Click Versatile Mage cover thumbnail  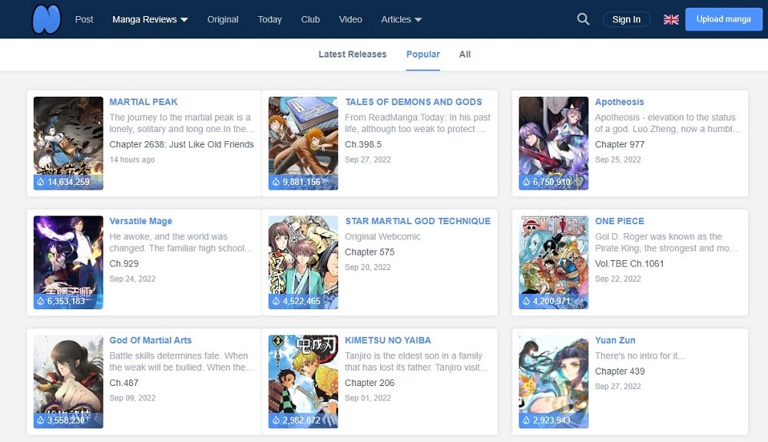[68, 262]
